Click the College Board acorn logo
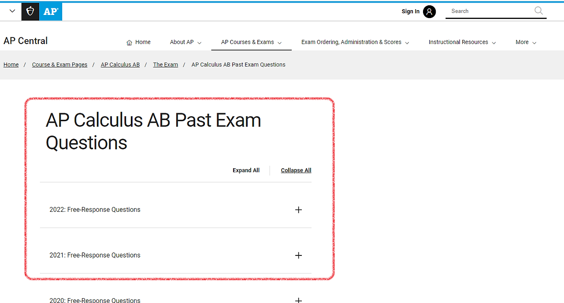The width and height of the screenshot is (564, 303). 30,11
